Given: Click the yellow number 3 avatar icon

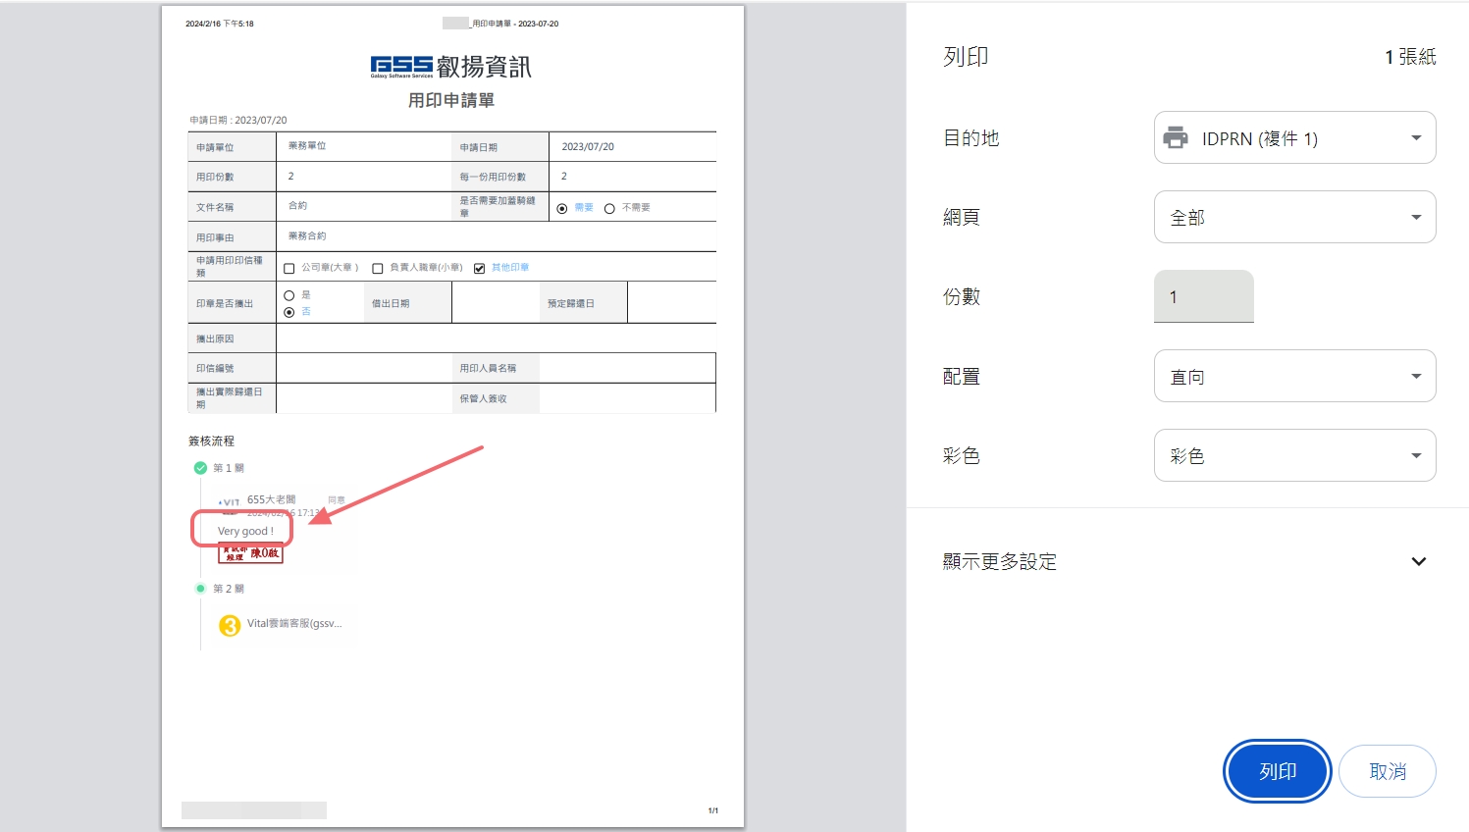Looking at the screenshot, I should tap(230, 625).
